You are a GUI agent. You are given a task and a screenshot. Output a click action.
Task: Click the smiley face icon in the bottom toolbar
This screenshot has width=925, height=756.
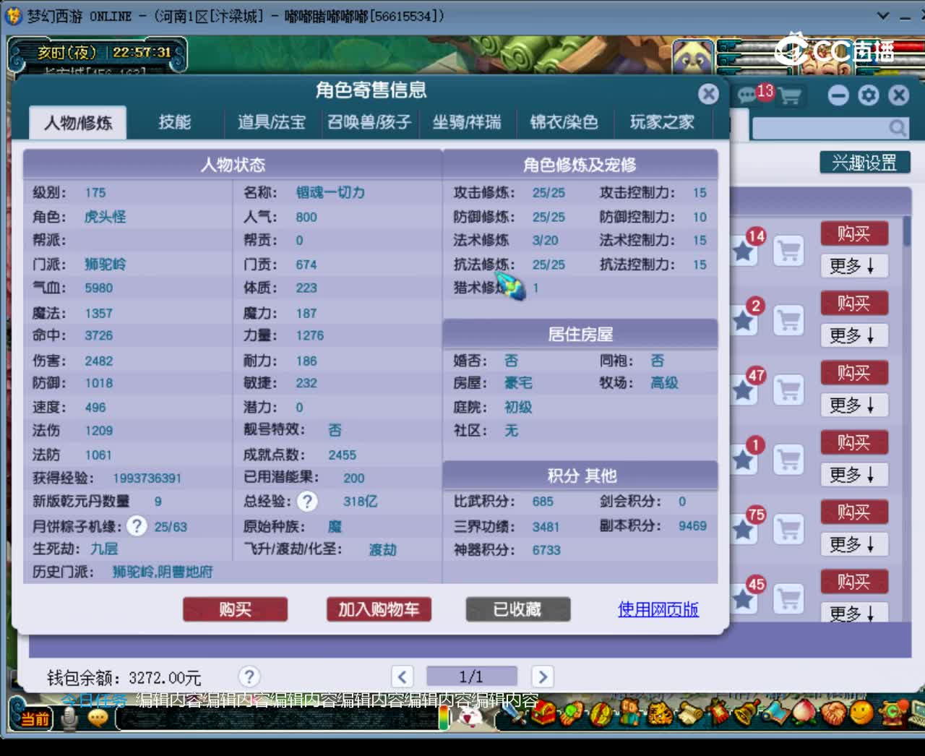click(861, 714)
